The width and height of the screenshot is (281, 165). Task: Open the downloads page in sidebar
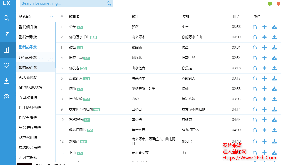click(x=7, y=81)
